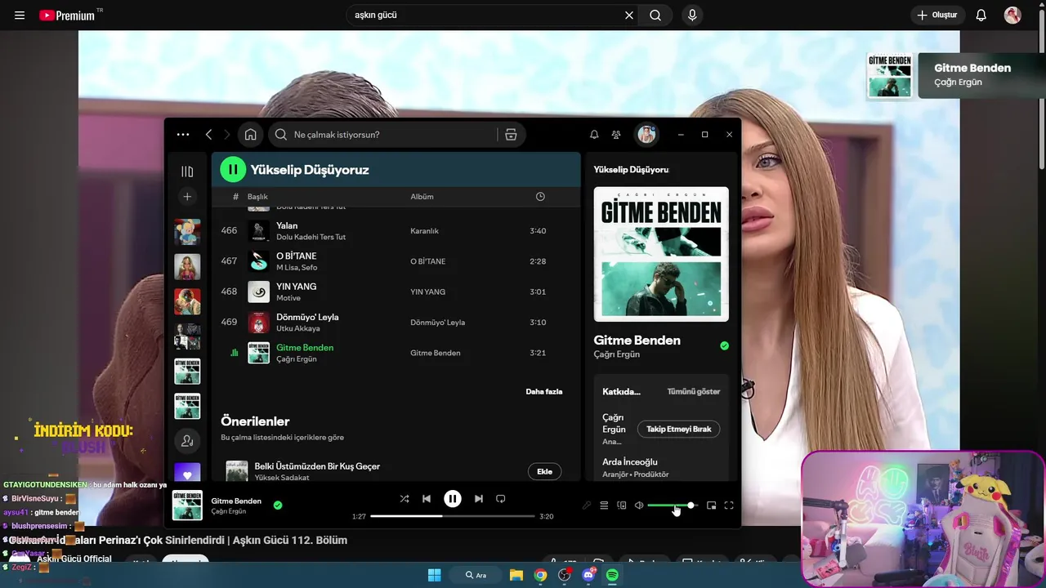Go back in Spotify navigation
Image resolution: width=1046 pixels, height=588 pixels.
[x=209, y=135]
